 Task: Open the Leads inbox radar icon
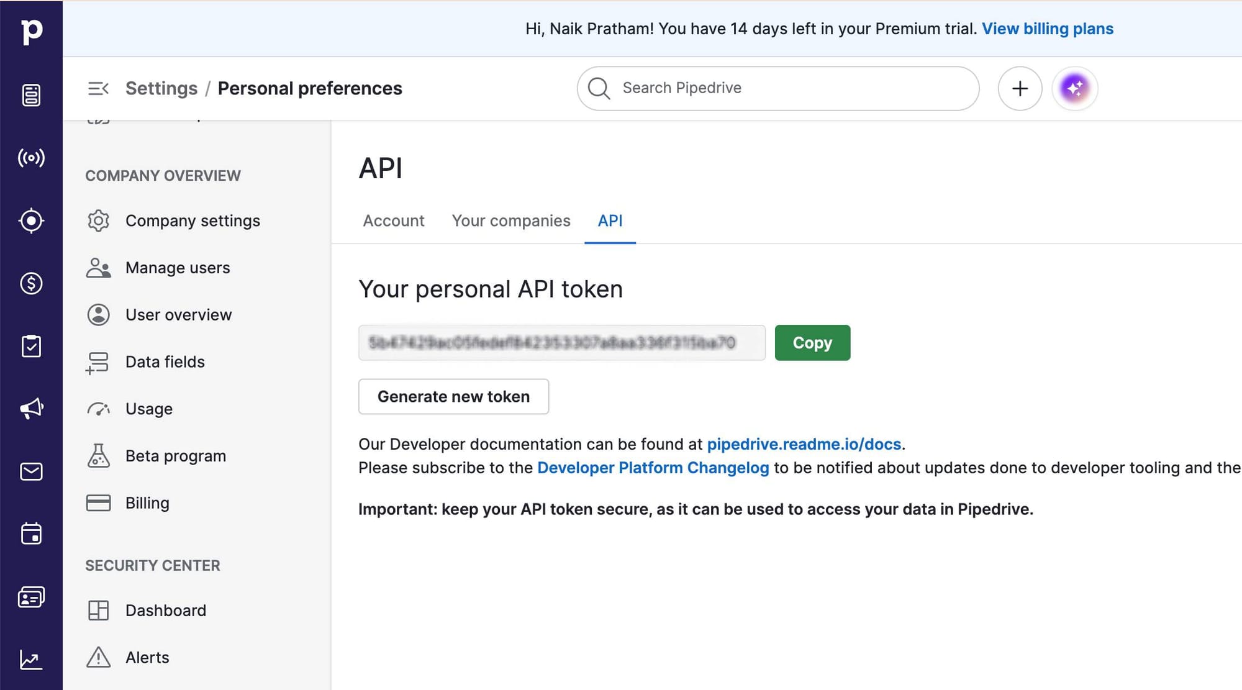pyautogui.click(x=31, y=158)
